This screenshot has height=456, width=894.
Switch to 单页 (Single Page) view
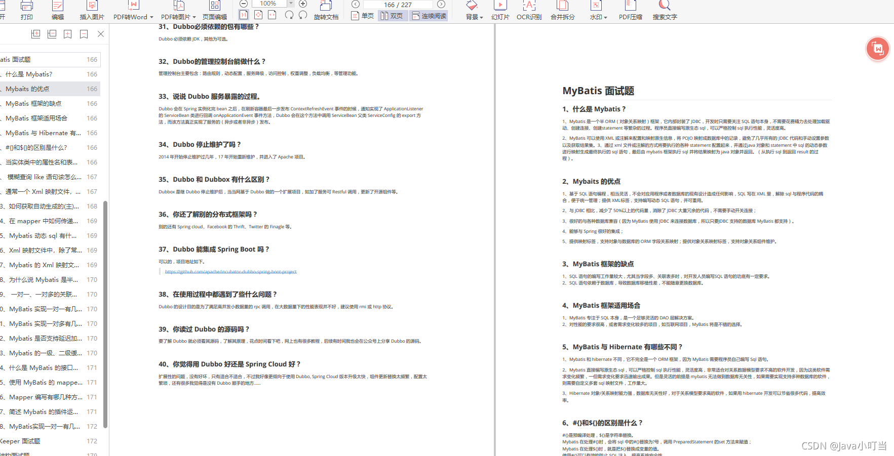point(363,16)
